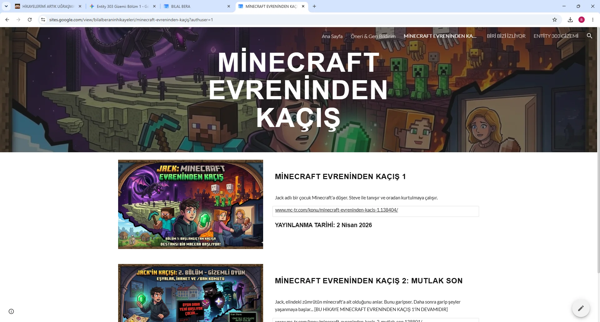Image resolution: width=600 pixels, height=322 pixels.
Task: Open ENTİTY 303 GİZEMİ page
Action: (x=556, y=36)
